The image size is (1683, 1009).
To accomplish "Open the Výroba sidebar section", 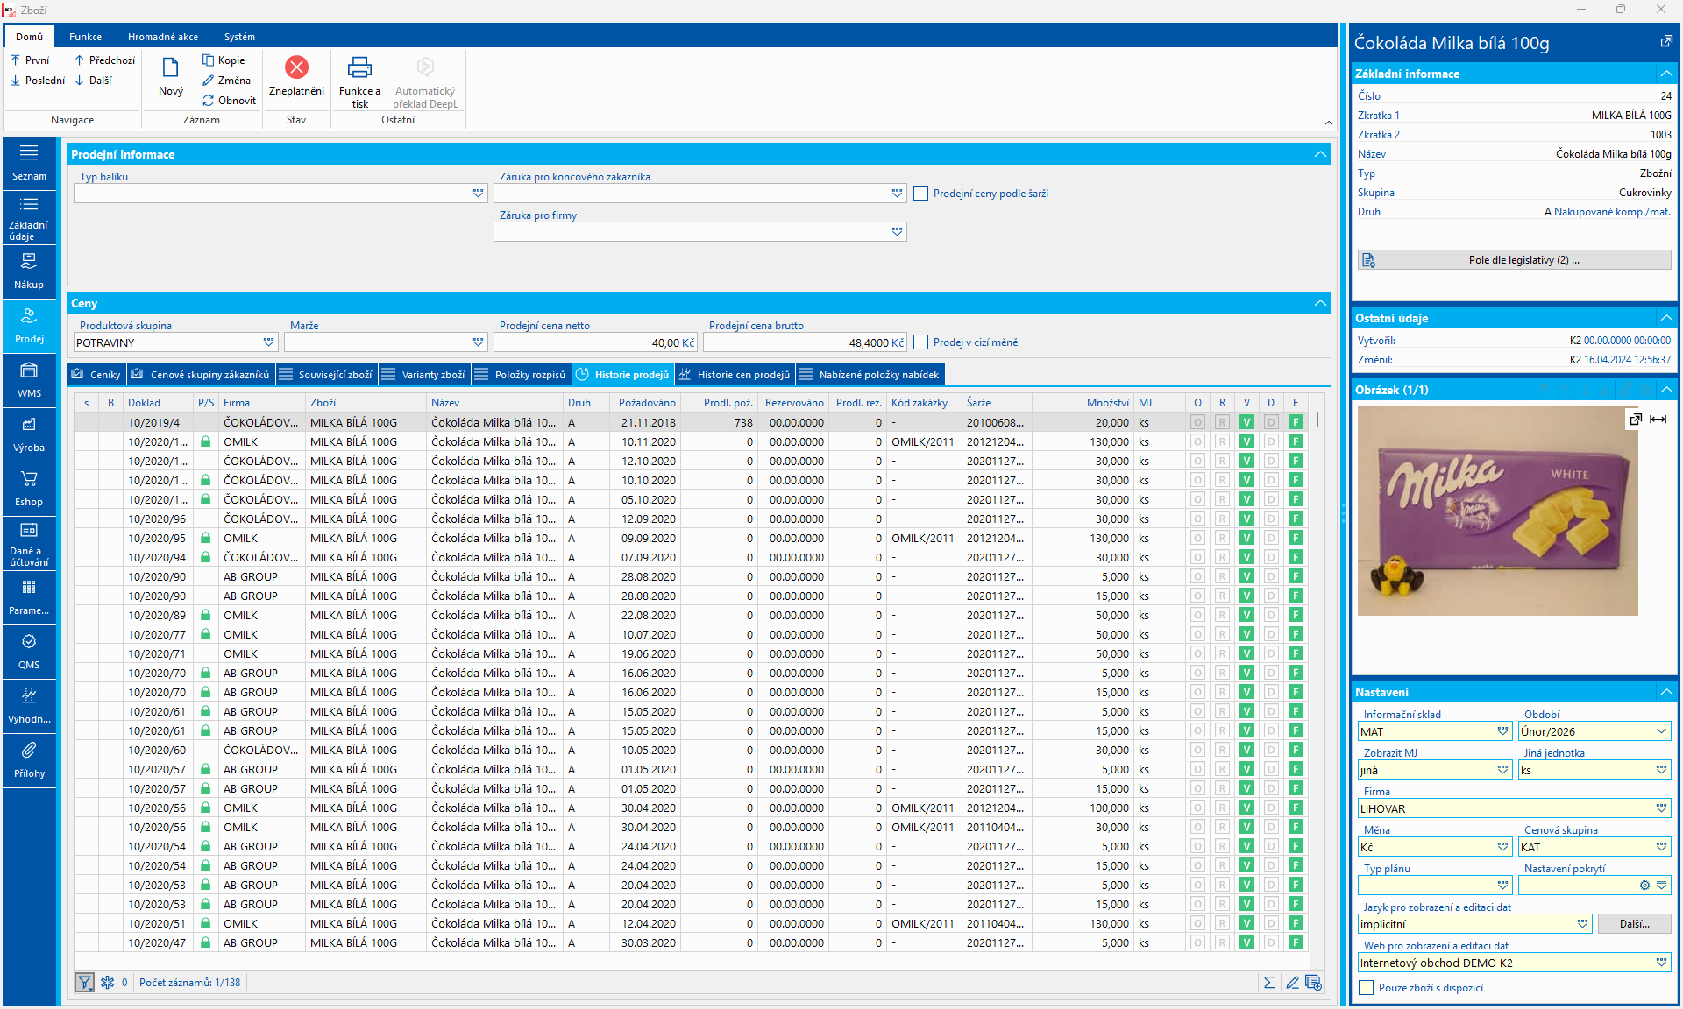I will (29, 434).
